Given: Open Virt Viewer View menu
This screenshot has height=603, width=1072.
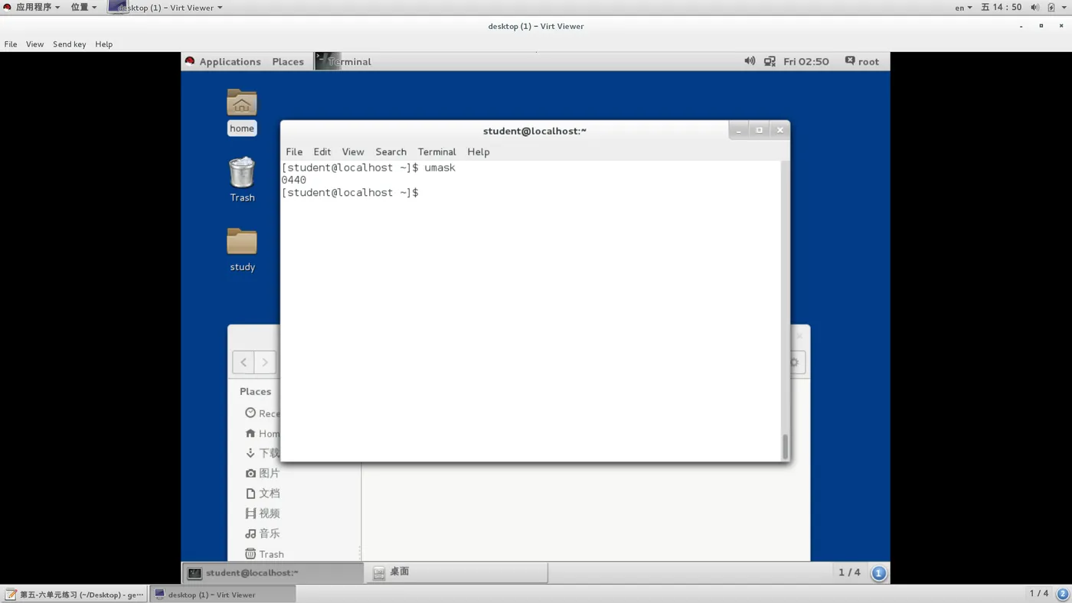Looking at the screenshot, I should click(34, 44).
